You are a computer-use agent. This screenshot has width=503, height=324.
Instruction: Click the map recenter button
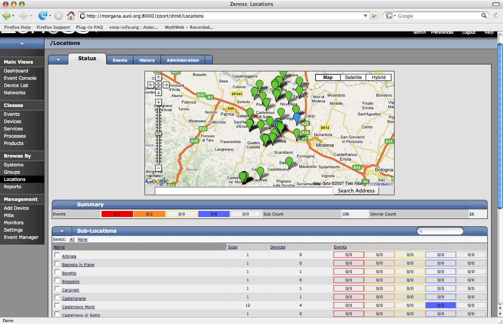[x=158, y=85]
